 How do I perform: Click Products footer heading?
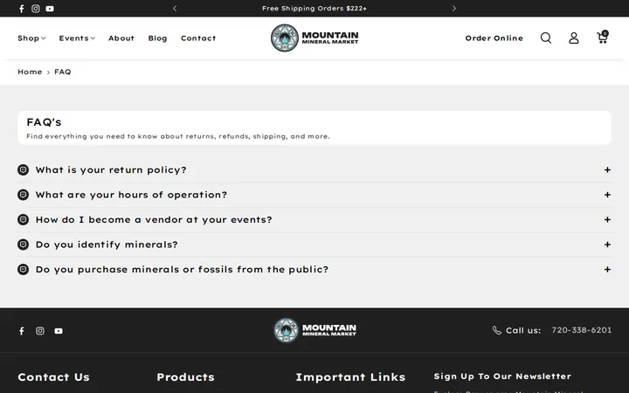(186, 377)
